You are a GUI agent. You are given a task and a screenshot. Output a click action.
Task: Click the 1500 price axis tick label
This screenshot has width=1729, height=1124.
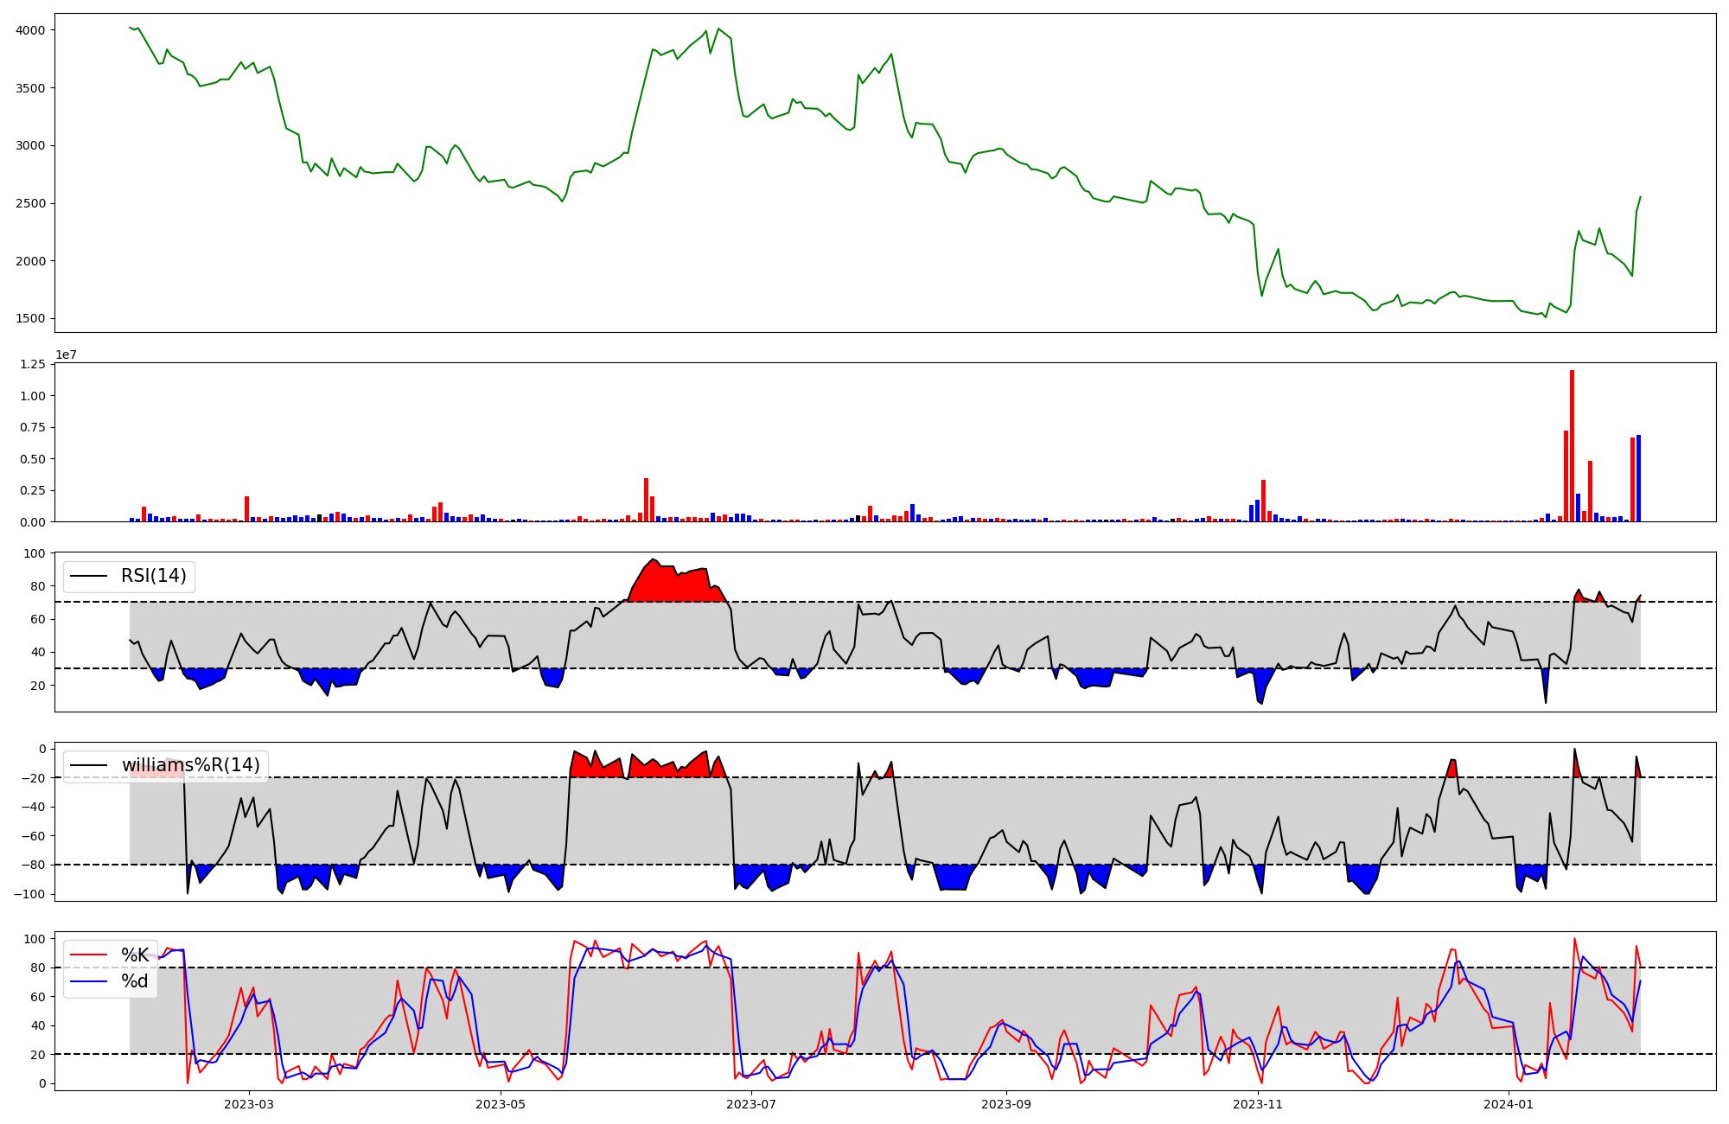[31, 319]
